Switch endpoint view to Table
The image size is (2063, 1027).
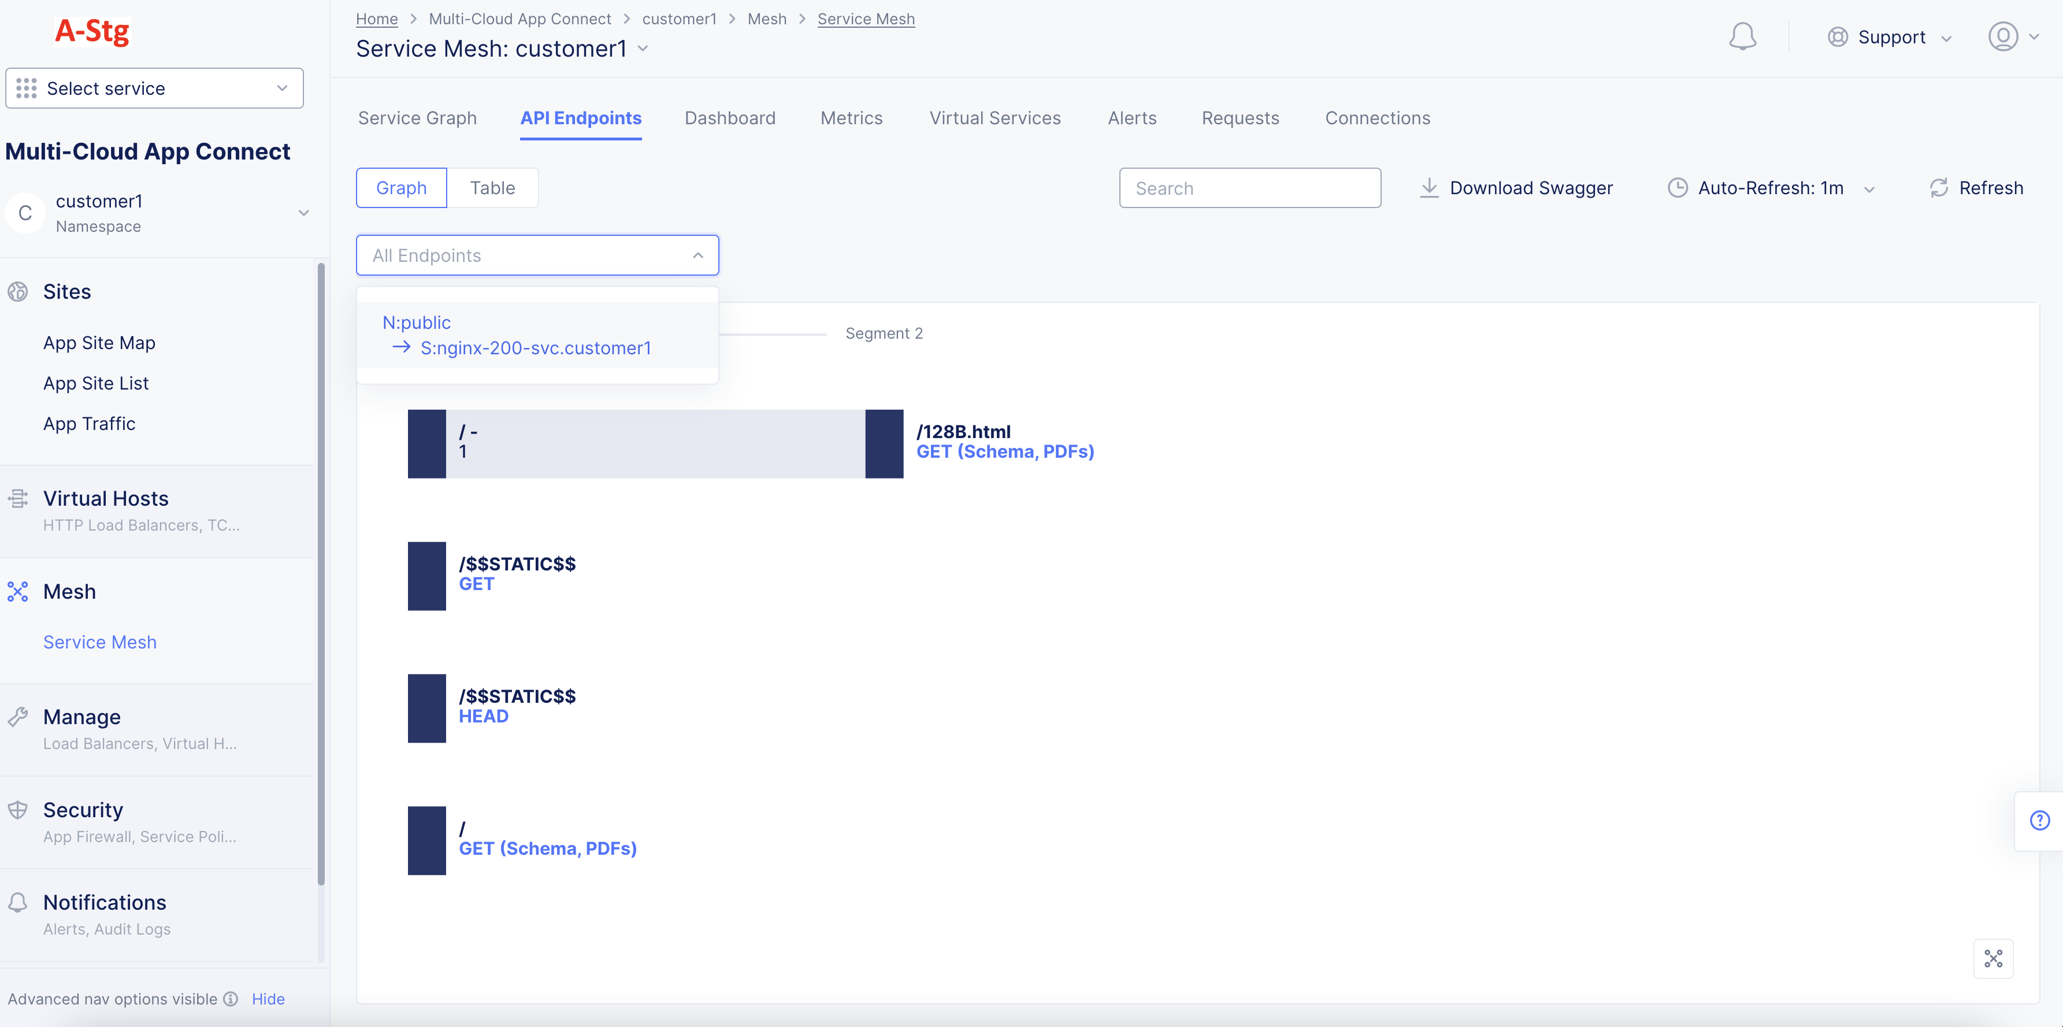point(492,187)
